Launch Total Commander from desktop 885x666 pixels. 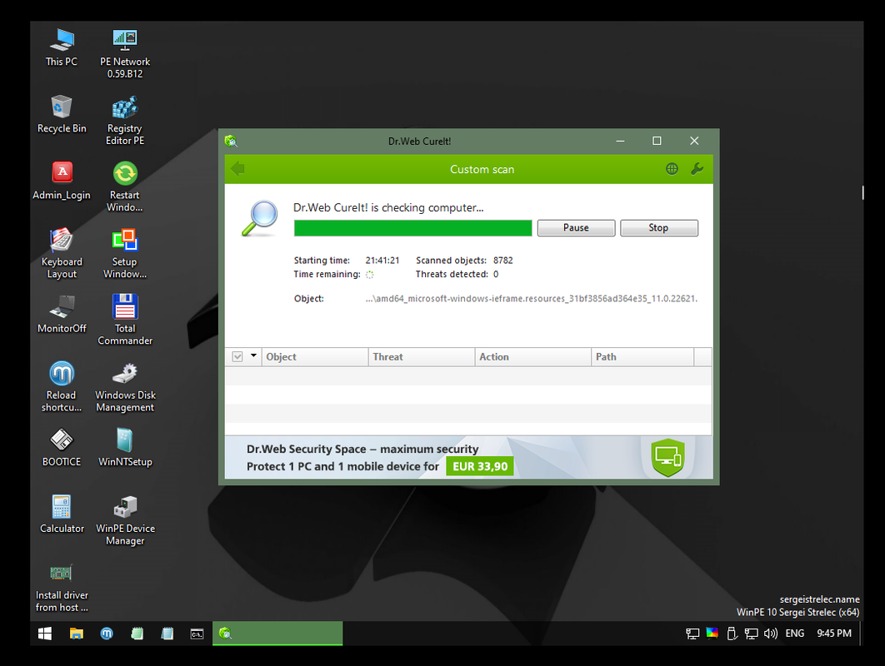pos(125,321)
